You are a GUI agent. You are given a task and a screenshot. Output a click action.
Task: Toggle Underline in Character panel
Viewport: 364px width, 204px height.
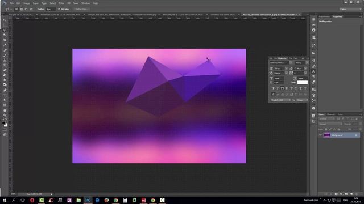pyautogui.click(x=301, y=88)
